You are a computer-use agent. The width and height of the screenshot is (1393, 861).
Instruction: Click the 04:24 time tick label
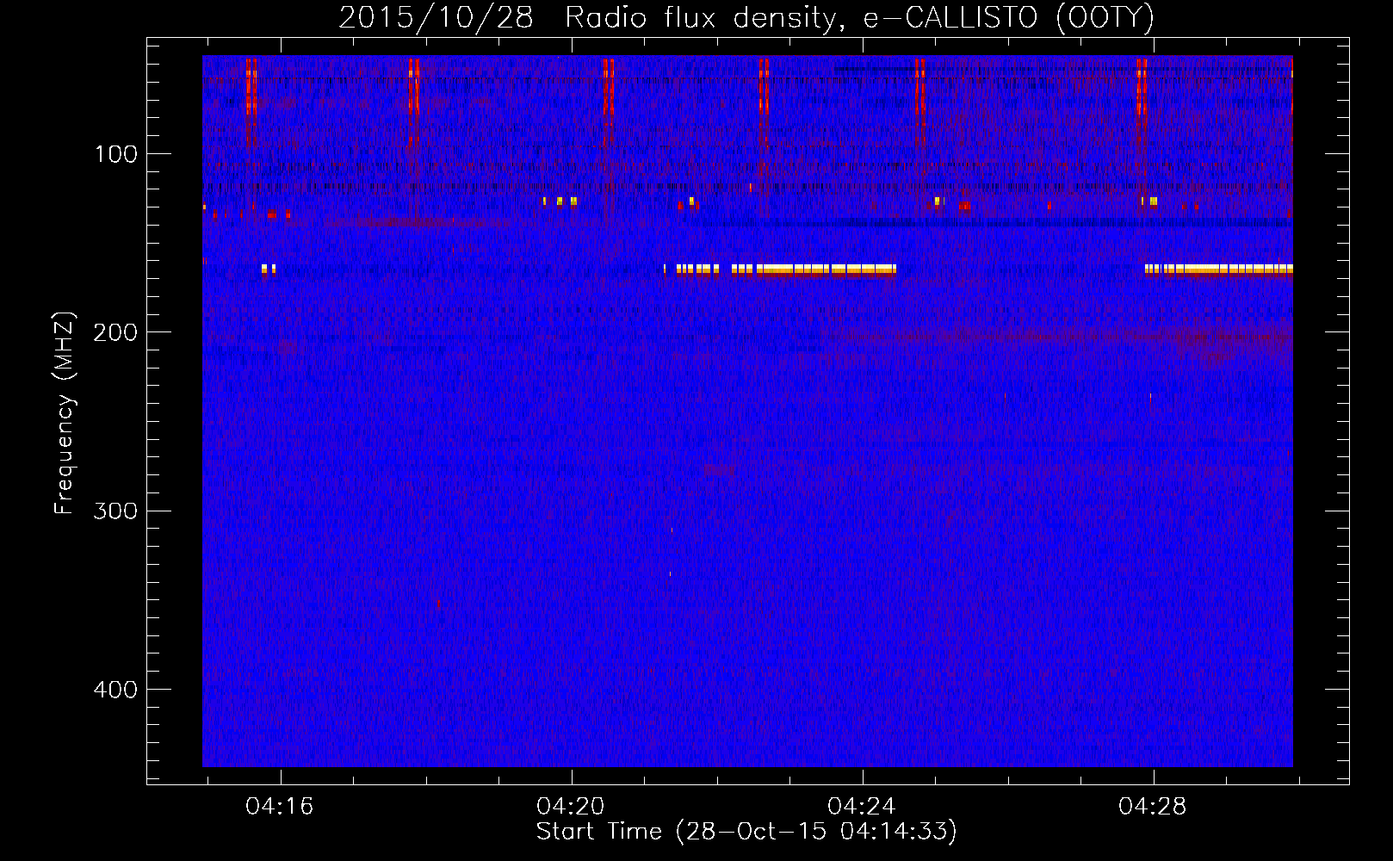pos(862,807)
